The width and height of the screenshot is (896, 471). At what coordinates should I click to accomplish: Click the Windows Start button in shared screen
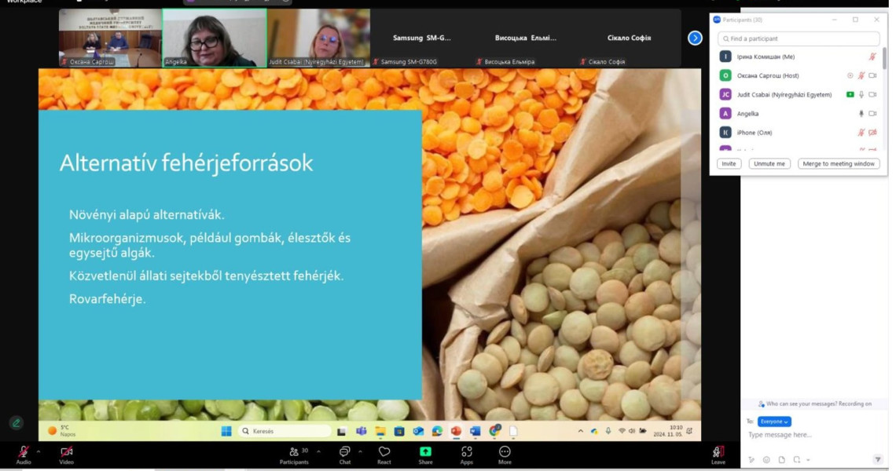tap(226, 431)
